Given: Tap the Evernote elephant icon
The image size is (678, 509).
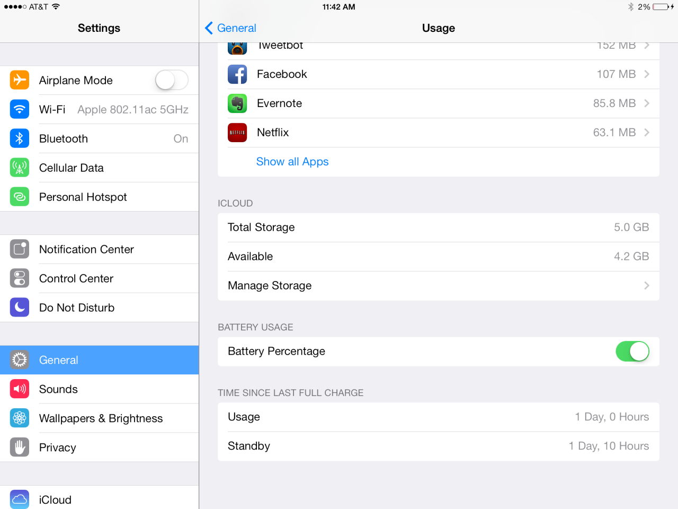Looking at the screenshot, I should 237,103.
